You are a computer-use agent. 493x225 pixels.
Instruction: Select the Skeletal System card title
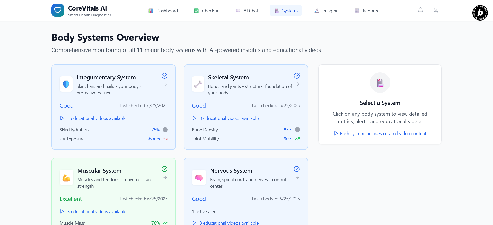(x=228, y=77)
